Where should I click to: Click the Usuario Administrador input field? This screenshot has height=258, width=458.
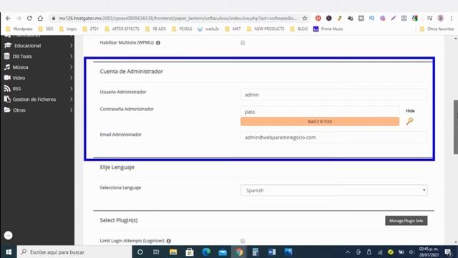[334, 95]
